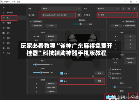Load the selected preset profile icon
Screen dimensions: 139x100
point(123,9)
